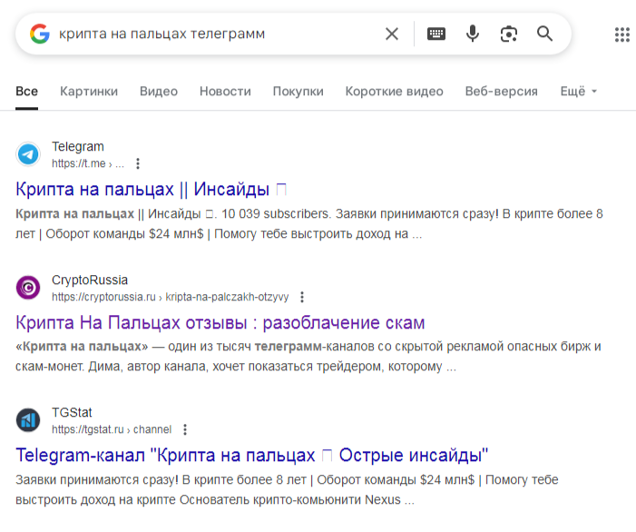Open options menu for TGStat result
The image size is (636, 532).
(185, 429)
